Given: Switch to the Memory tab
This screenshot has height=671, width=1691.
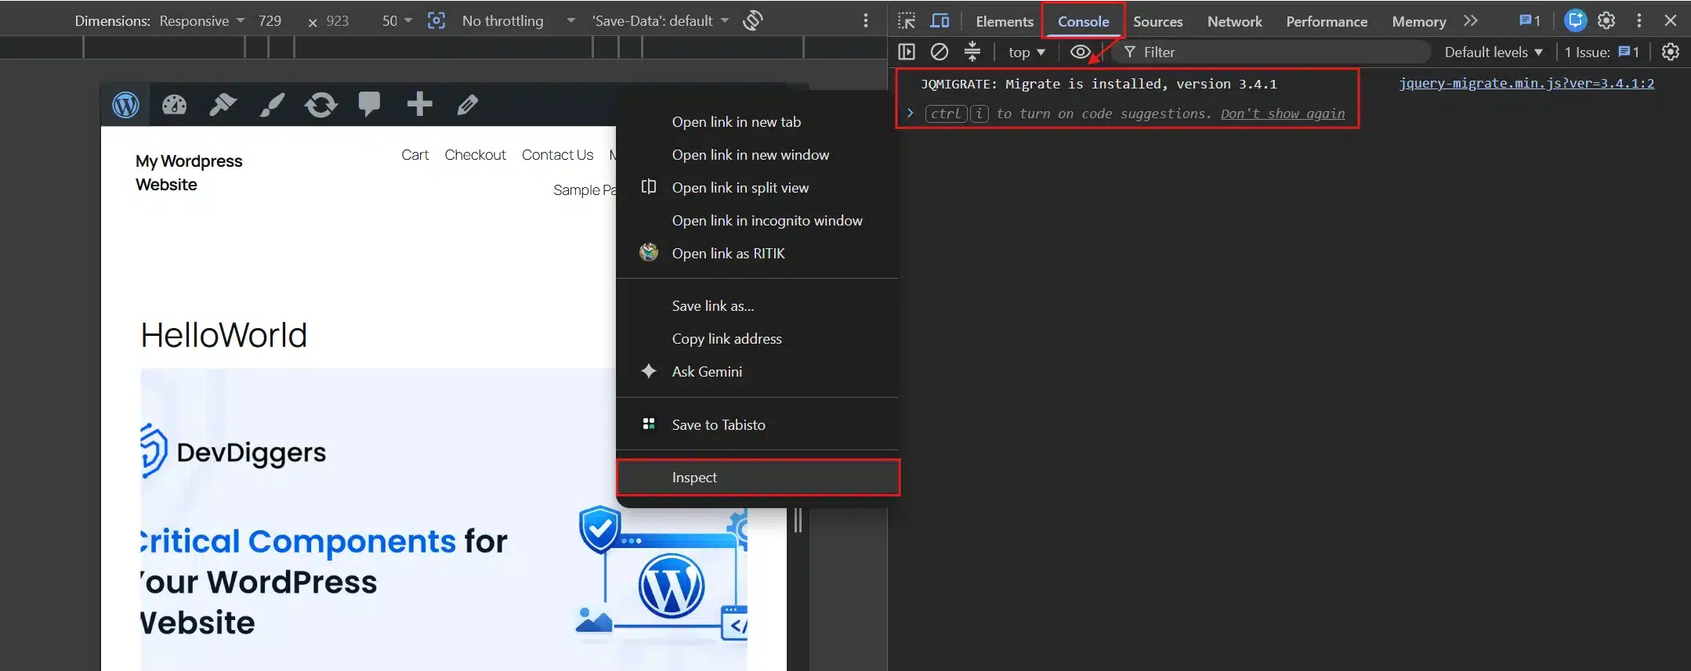Looking at the screenshot, I should click(x=1418, y=22).
